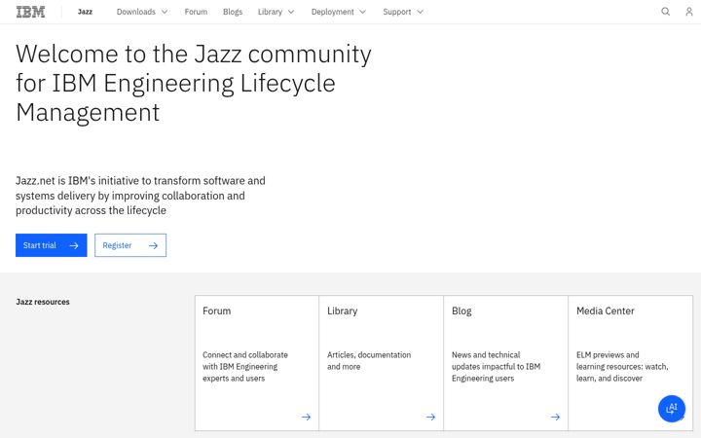Click the arrow in the Forum card
Image resolution: width=701 pixels, height=438 pixels.
[306, 417]
